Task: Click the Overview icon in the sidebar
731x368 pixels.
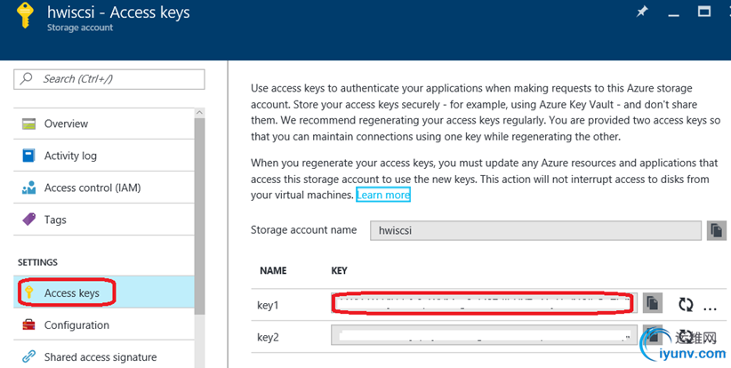Action: tap(28, 124)
